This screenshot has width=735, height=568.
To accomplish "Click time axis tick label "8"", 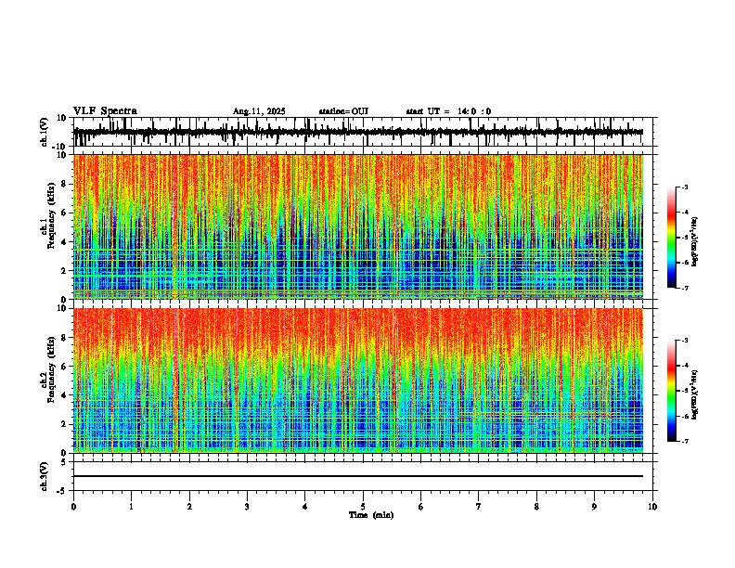I will tap(536, 507).
